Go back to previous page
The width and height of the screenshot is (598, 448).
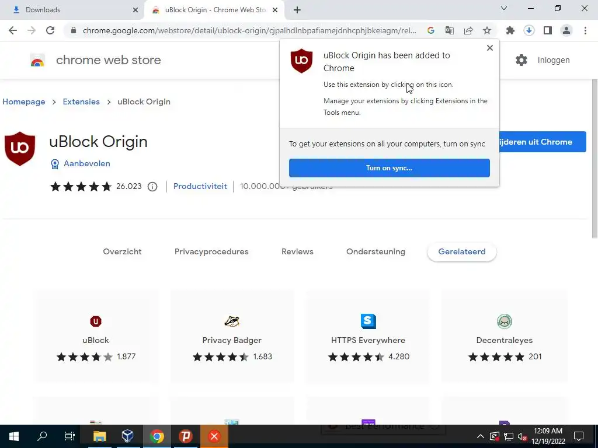[13, 30]
